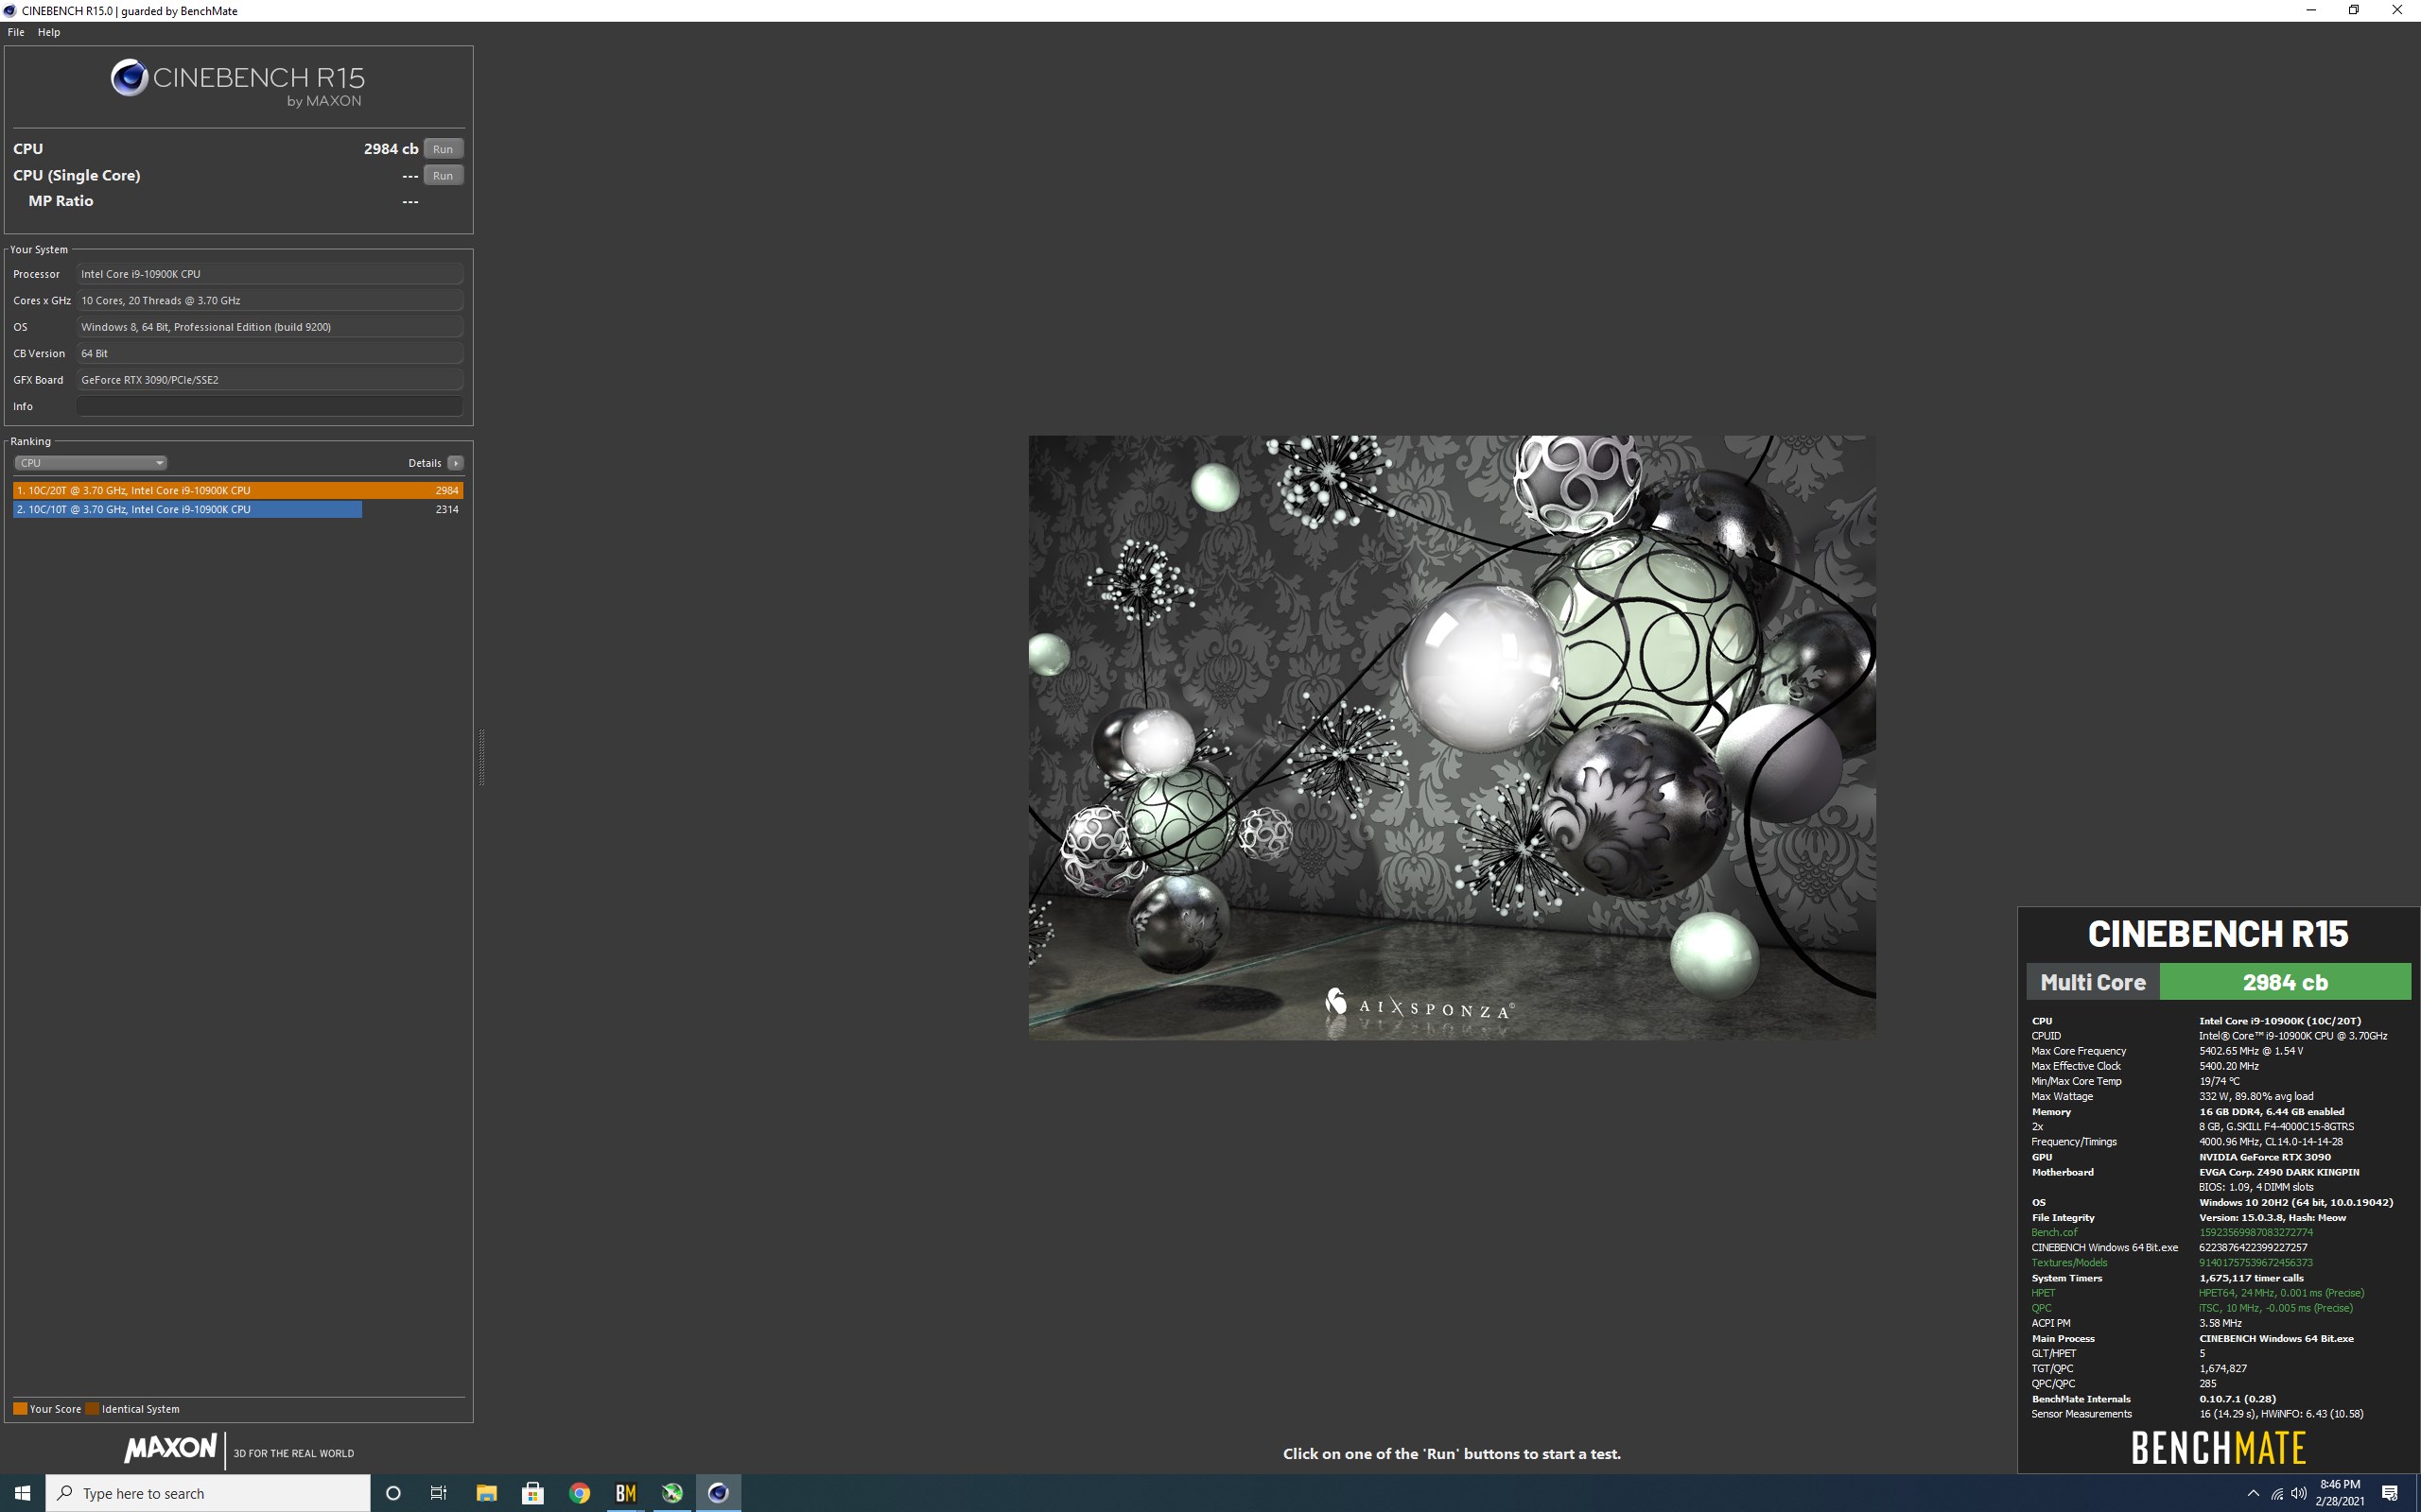Click the QPC timer line in overlay
Screen dimensions: 2421x1512
tap(2192, 1308)
